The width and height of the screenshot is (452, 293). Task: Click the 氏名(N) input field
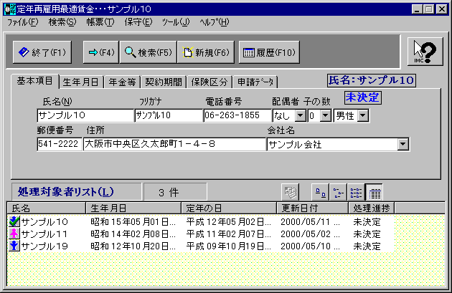point(85,115)
